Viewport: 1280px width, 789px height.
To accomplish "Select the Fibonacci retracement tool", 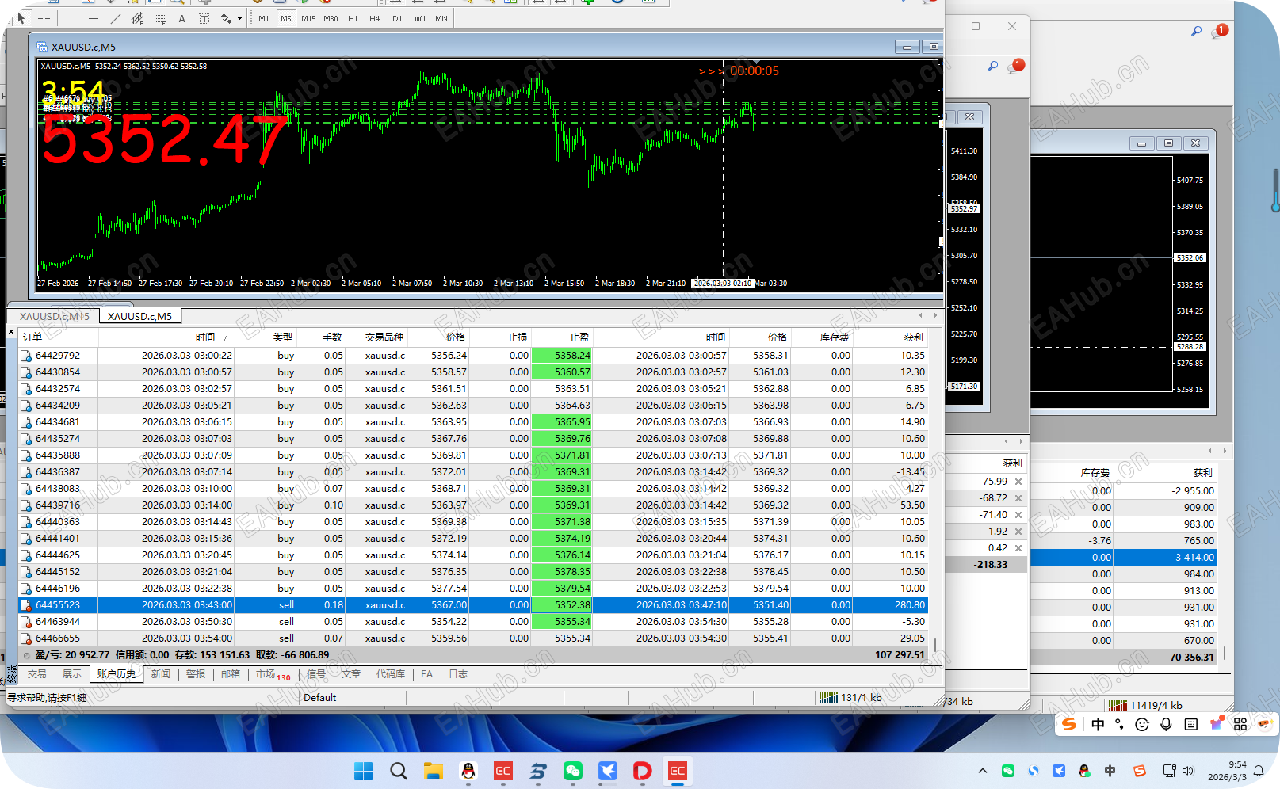I will (x=159, y=18).
